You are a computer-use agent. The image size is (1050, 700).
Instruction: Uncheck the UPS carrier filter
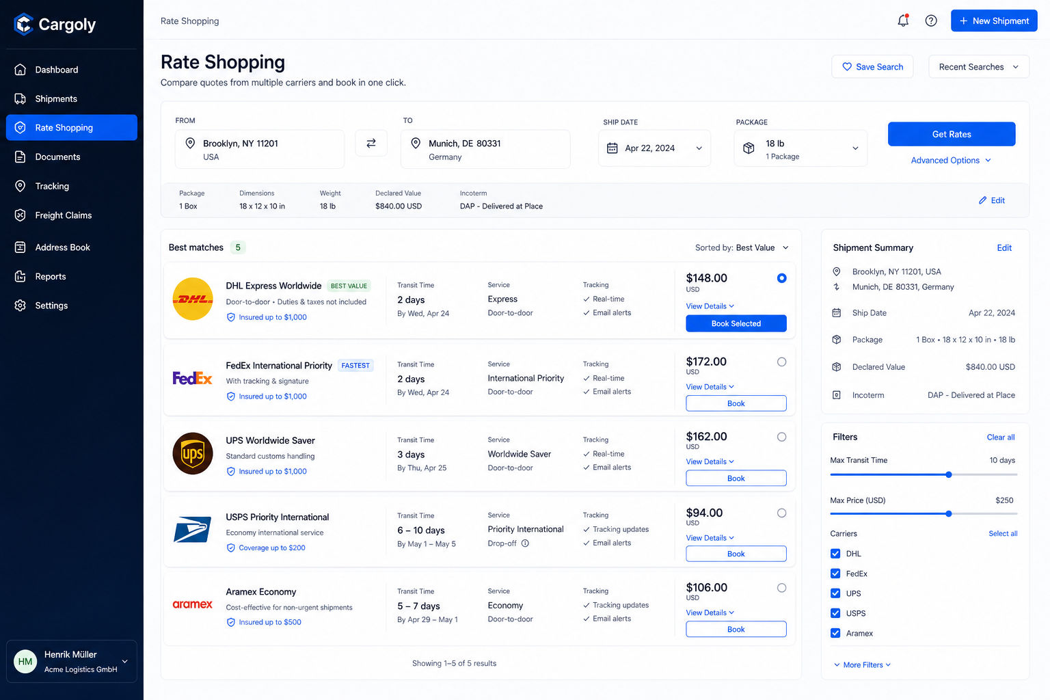(835, 593)
